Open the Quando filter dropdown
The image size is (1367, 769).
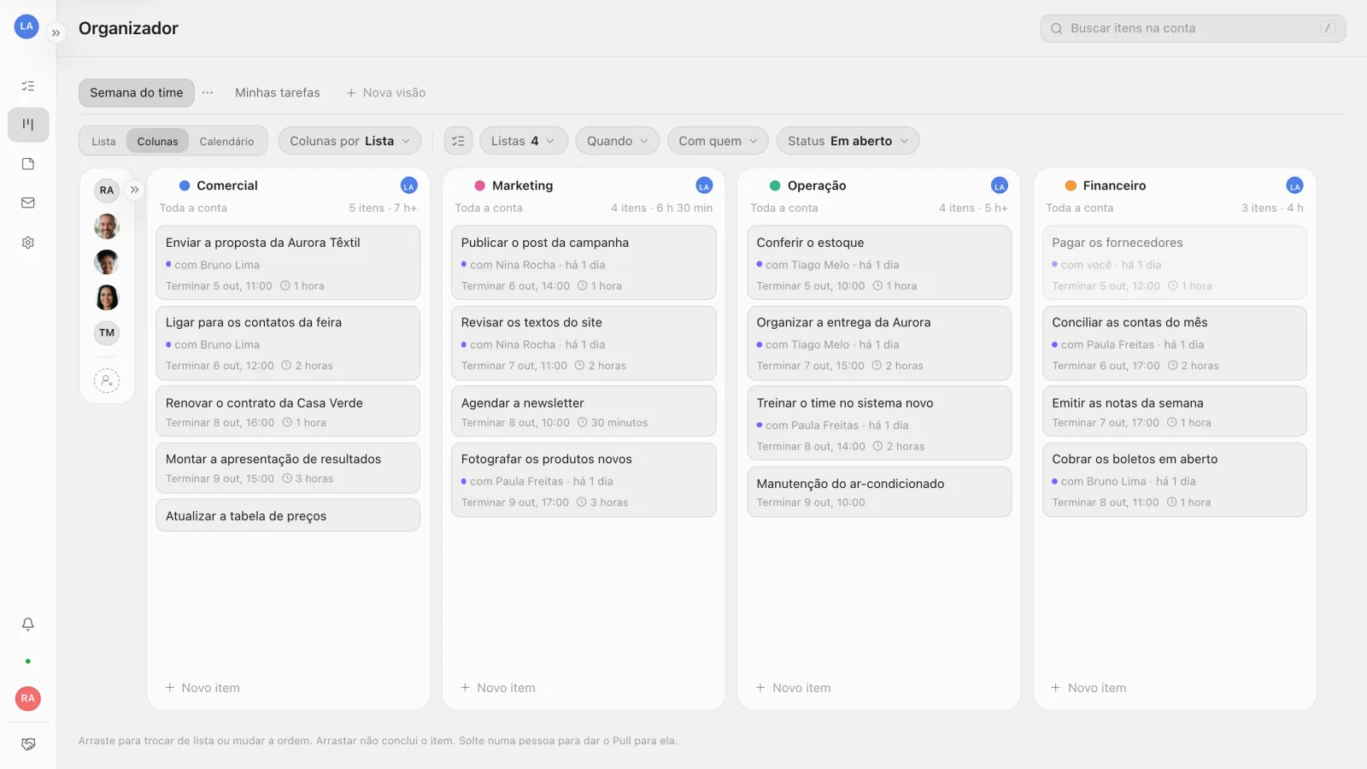point(618,141)
